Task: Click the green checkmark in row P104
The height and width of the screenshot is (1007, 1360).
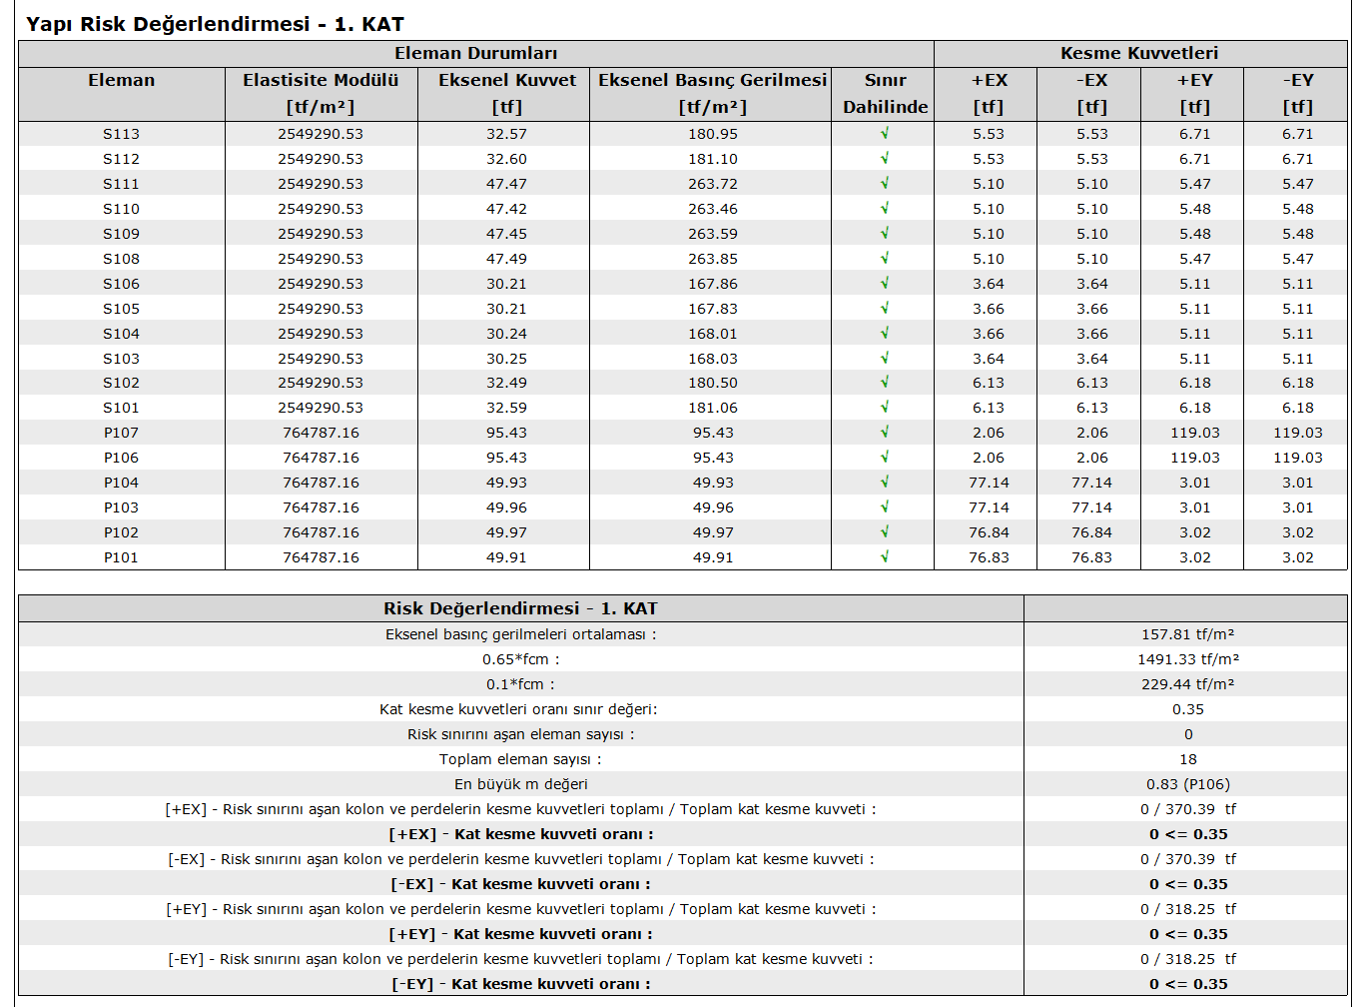Action: 885,483
